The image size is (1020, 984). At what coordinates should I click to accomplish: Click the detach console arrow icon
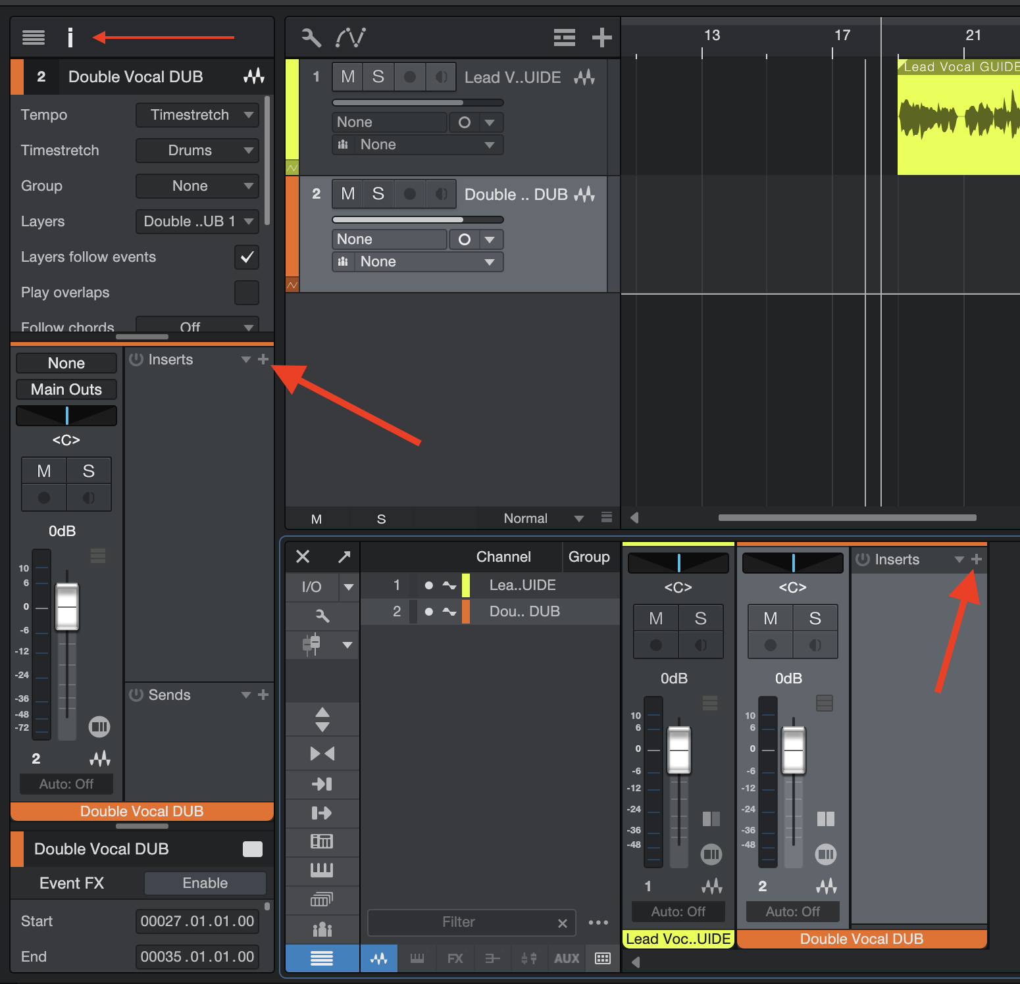344,556
